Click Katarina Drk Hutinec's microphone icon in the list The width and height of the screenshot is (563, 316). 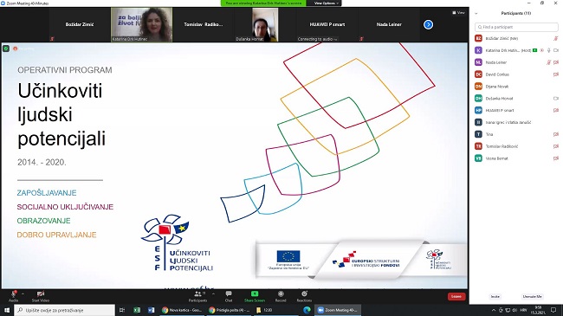pyautogui.click(x=548, y=50)
